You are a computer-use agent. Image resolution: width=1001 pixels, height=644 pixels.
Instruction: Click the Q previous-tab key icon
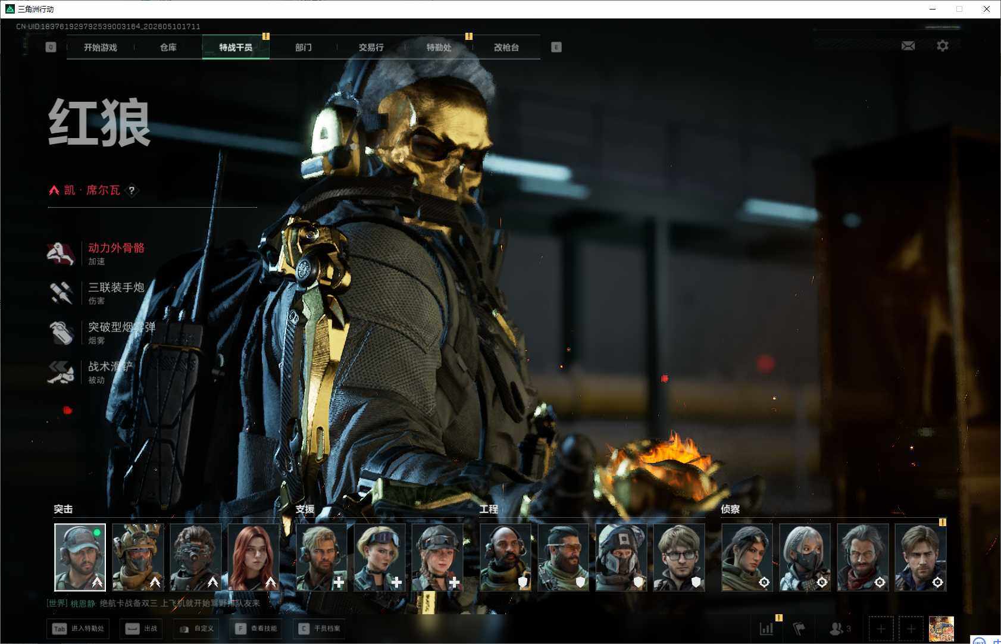(51, 47)
